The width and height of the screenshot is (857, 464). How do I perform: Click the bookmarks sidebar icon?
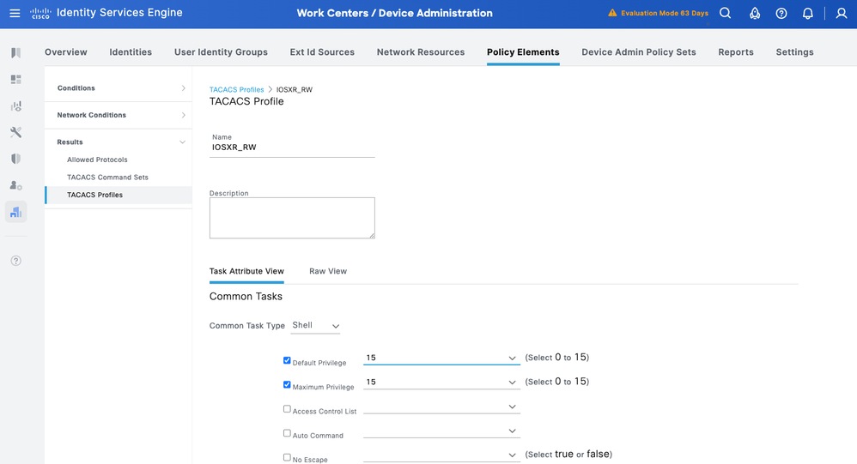(15, 53)
